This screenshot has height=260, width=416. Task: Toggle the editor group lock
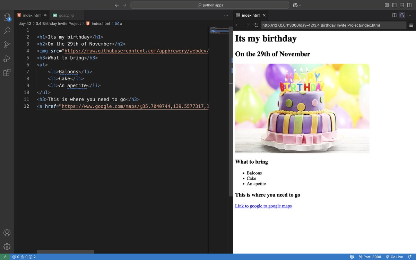point(401,15)
